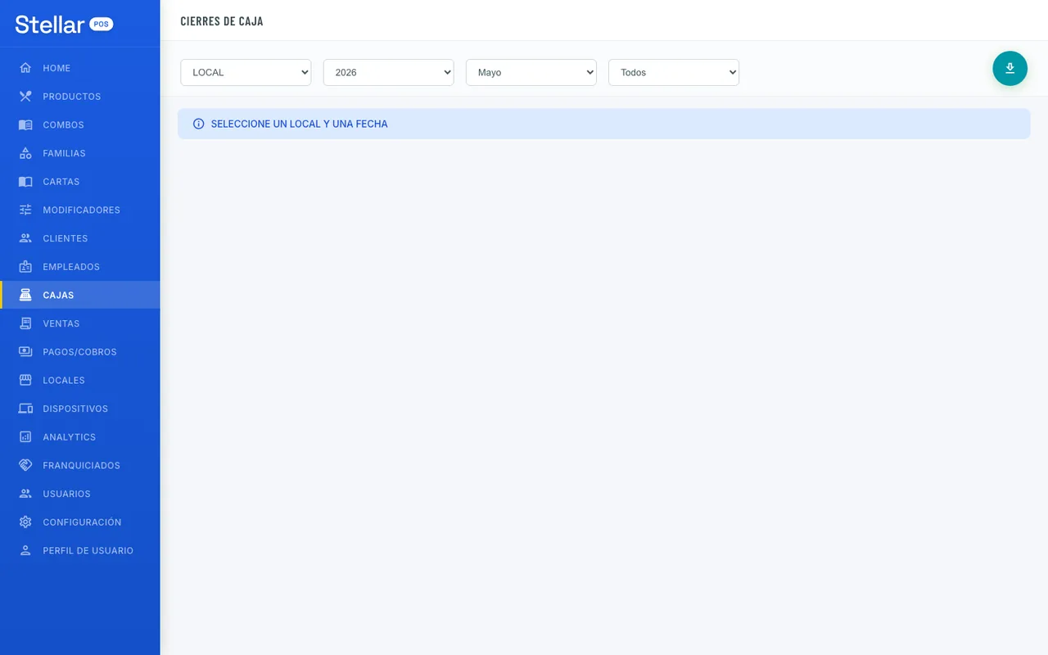Viewport: 1048px width, 655px height.
Task: Go to MODIFICADORES
Action: coord(80,210)
